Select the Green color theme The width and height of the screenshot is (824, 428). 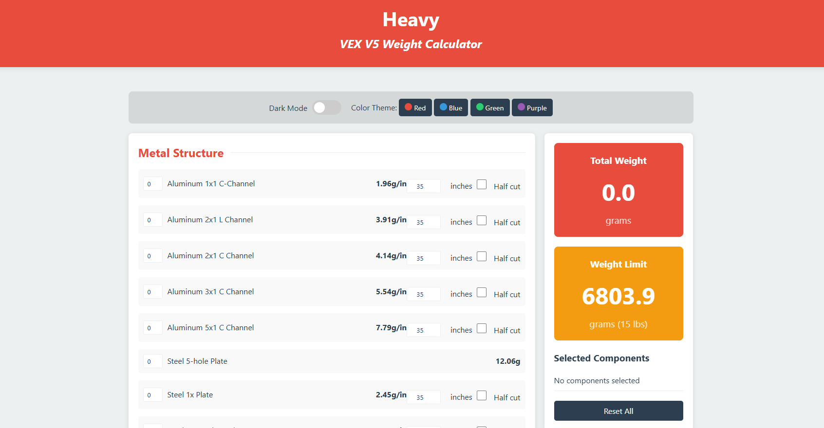[x=490, y=107]
